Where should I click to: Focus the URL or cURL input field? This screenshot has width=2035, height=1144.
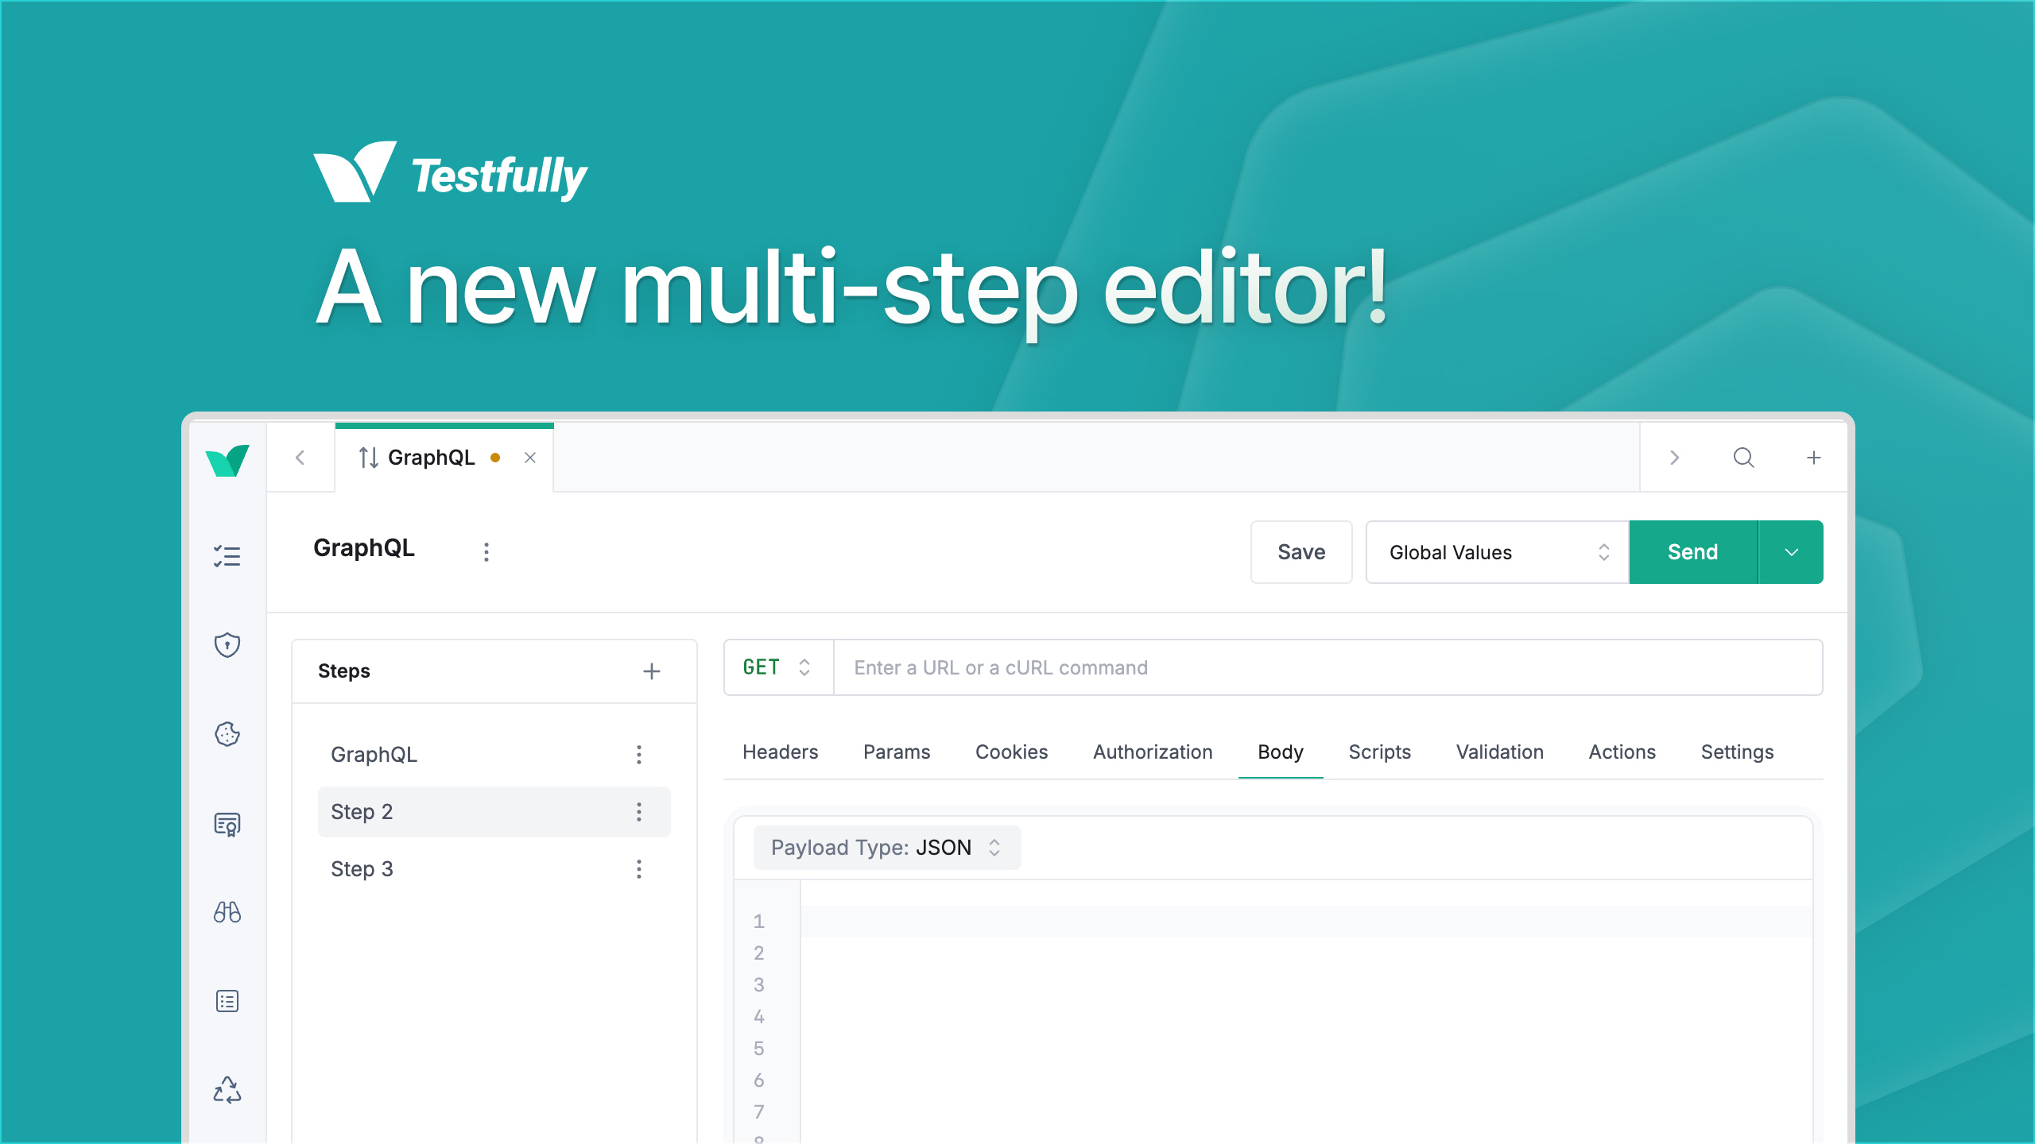click(x=1328, y=667)
